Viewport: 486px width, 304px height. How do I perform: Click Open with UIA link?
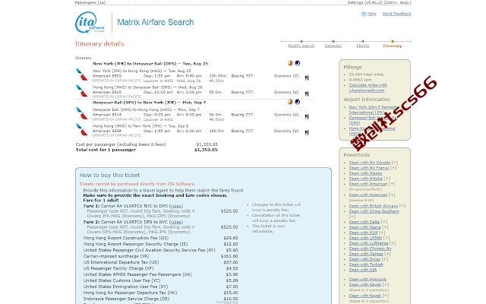pos(363,270)
